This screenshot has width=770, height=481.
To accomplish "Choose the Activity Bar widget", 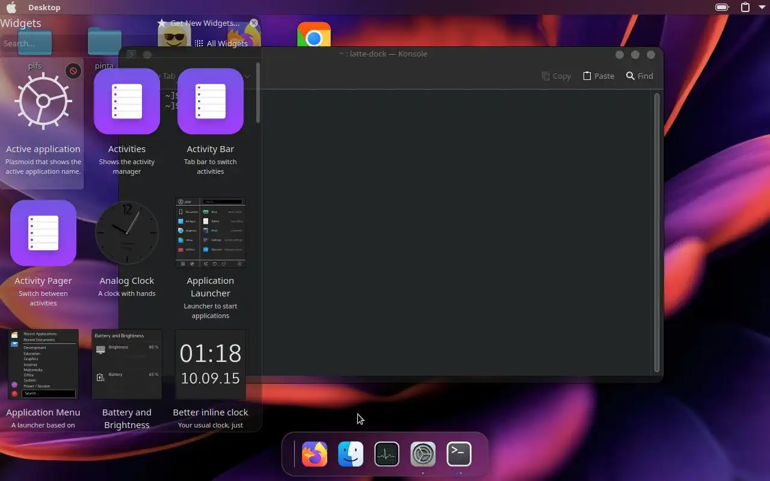I will click(210, 123).
